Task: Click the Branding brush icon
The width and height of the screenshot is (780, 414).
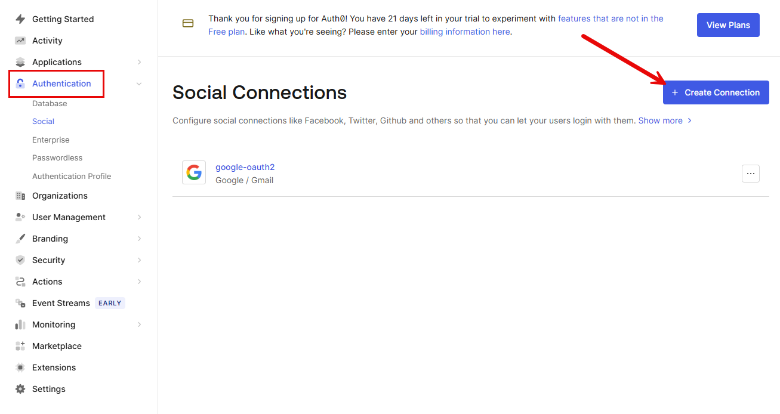Action: (x=20, y=239)
